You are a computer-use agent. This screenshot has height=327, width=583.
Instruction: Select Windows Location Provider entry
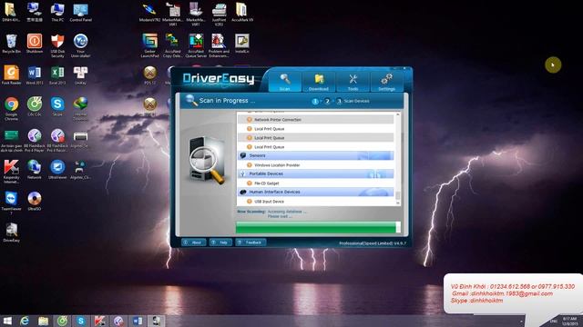pos(316,165)
